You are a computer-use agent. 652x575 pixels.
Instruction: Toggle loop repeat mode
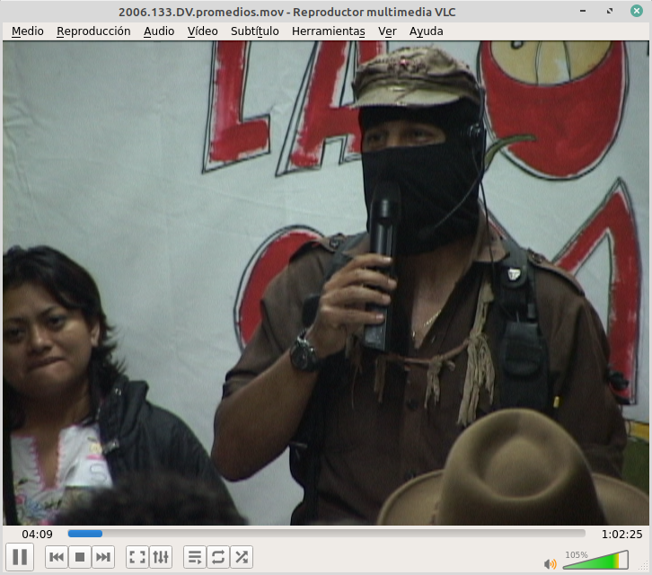(218, 557)
